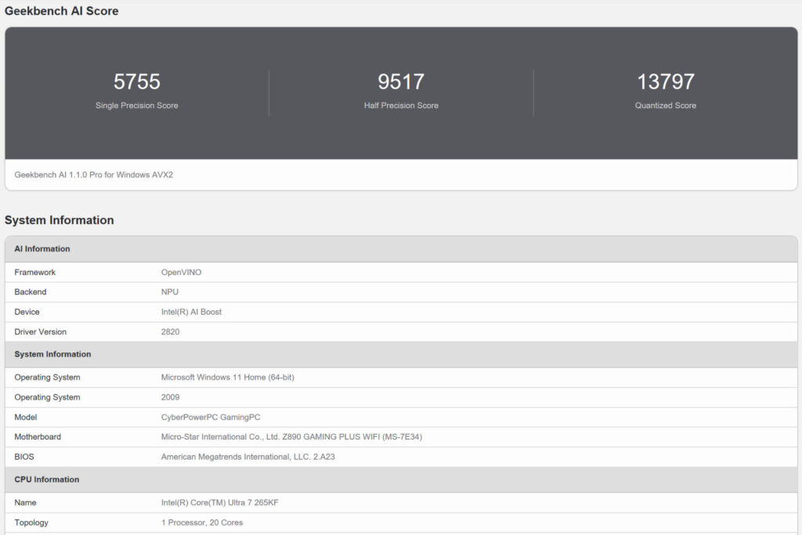This screenshot has width=802, height=535.
Task: Click the American Megatrends BIOS value
Action: 247,457
